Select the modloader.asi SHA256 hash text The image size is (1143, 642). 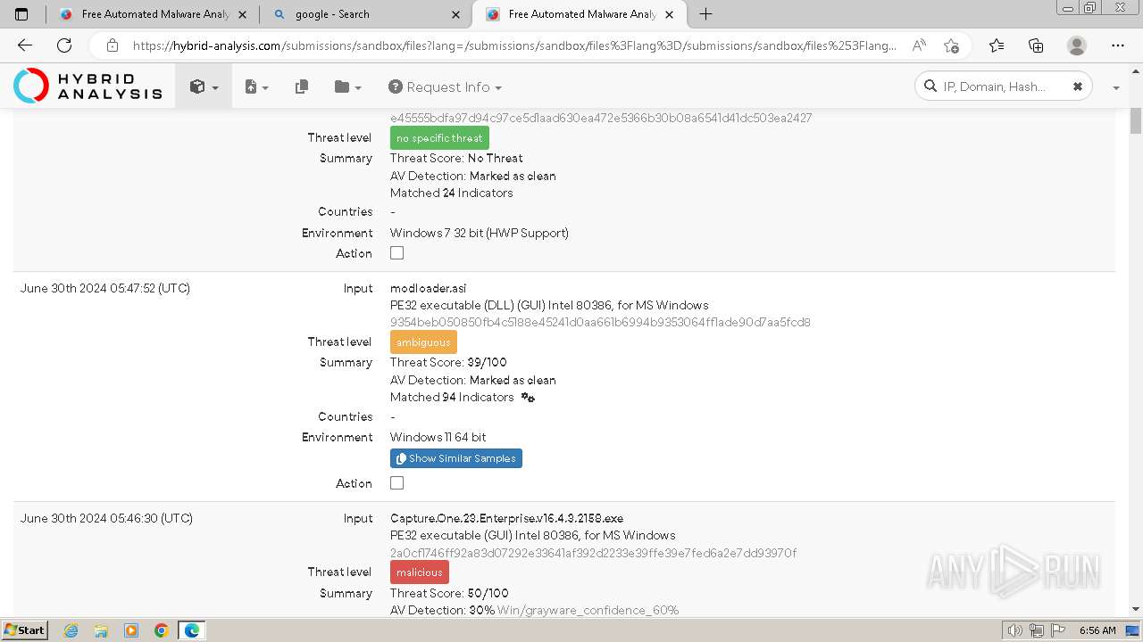[600, 322]
